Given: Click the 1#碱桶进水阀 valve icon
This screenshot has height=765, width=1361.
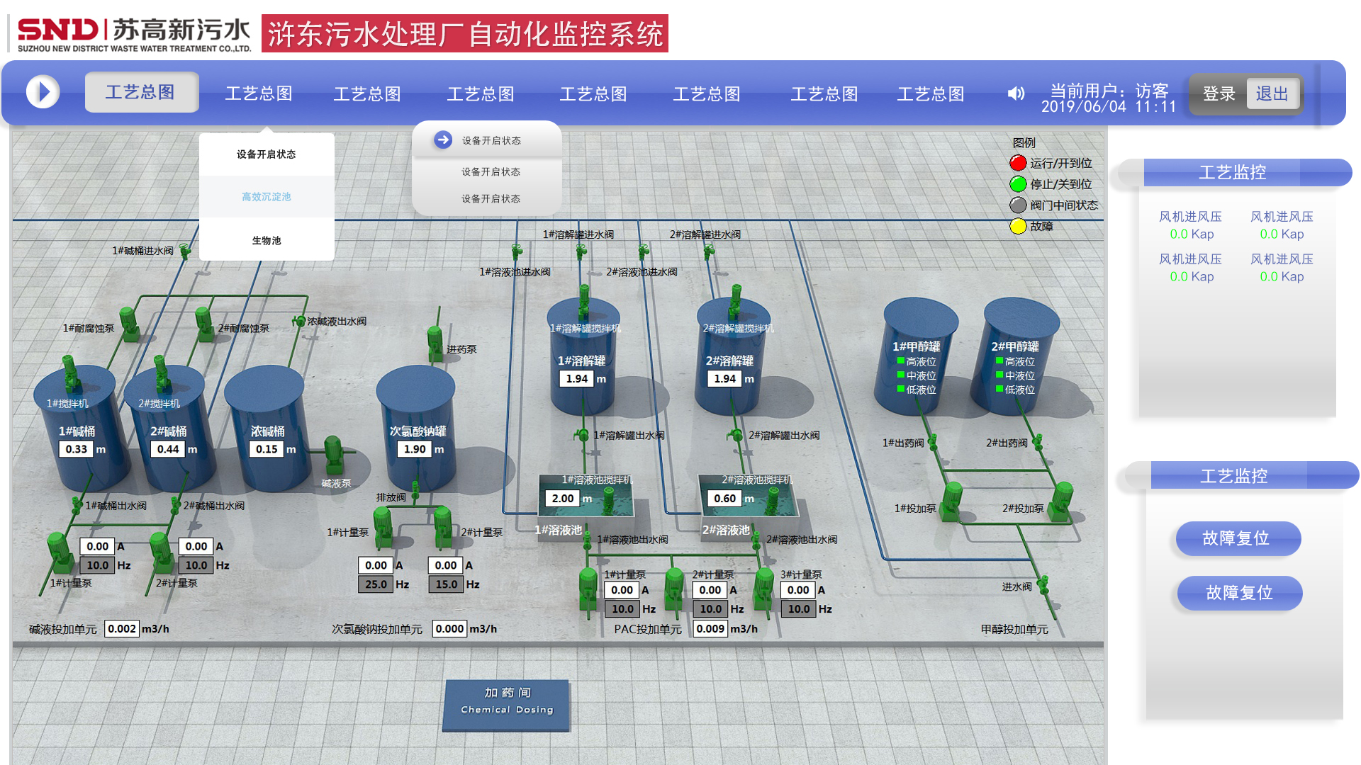Looking at the screenshot, I should [185, 250].
